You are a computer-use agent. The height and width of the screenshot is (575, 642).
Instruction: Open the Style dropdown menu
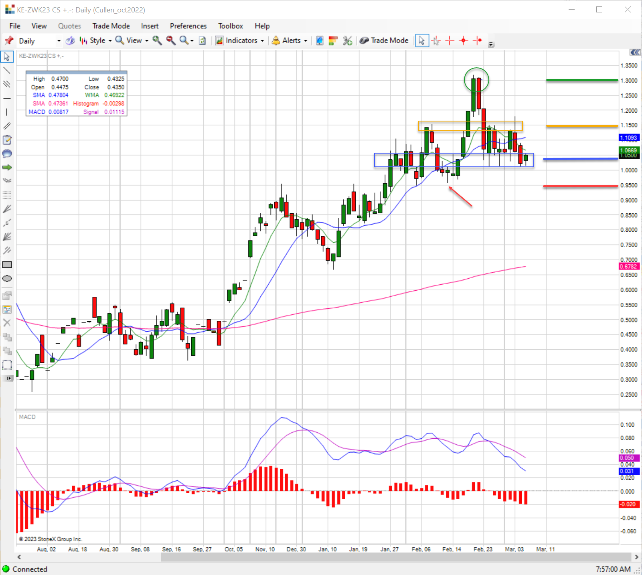[96, 40]
